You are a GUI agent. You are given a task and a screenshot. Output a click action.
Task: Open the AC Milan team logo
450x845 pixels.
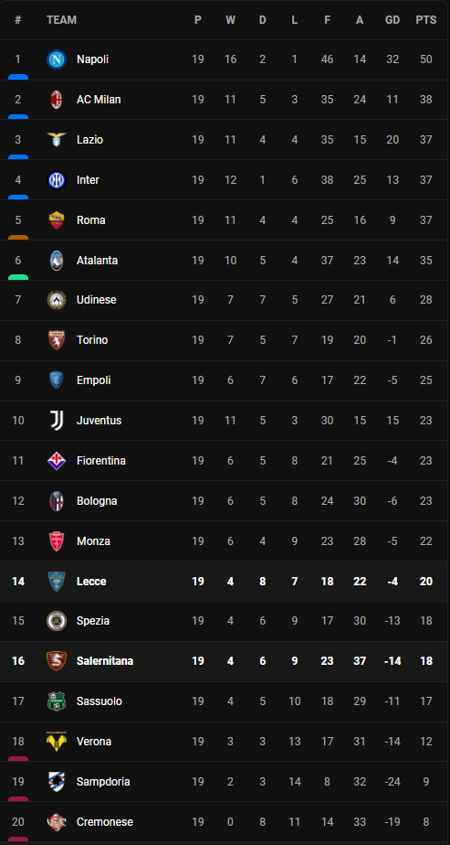(57, 100)
